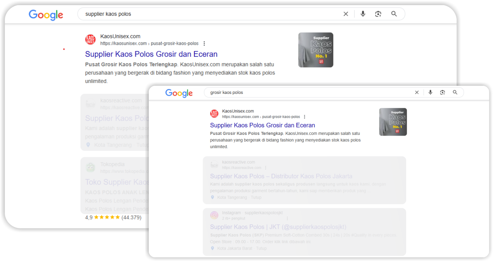
Task: Click Instagram favicon in 'grosir kaos polos' window
Action: pyautogui.click(x=214, y=215)
